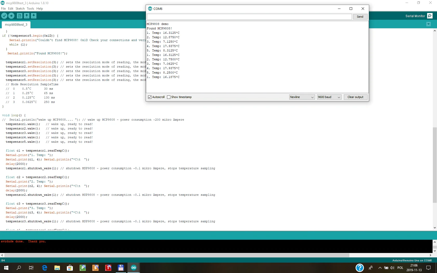This screenshot has height=273, width=437.
Task: Open the 9600 baud rate dropdown
Action: point(329,97)
